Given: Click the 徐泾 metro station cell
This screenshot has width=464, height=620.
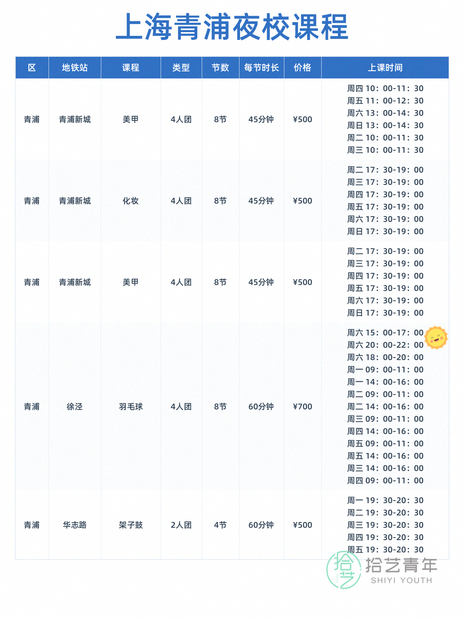Looking at the screenshot, I should point(75,407).
